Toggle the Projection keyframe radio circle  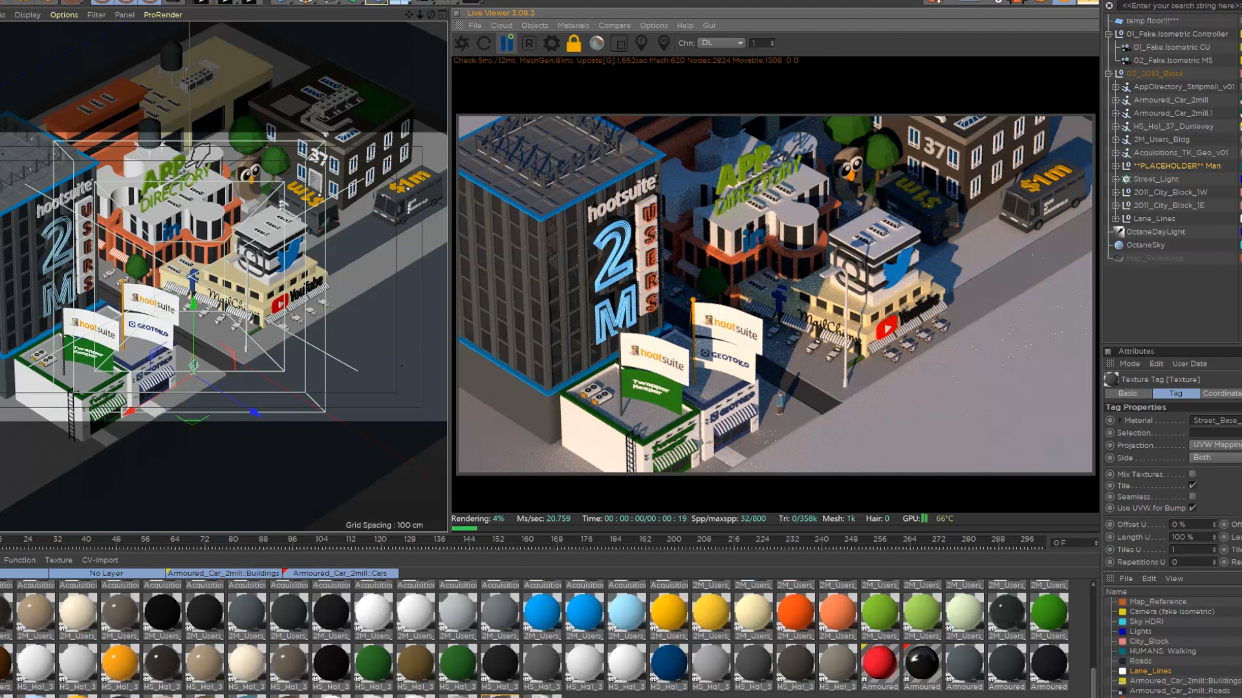pyautogui.click(x=1110, y=445)
